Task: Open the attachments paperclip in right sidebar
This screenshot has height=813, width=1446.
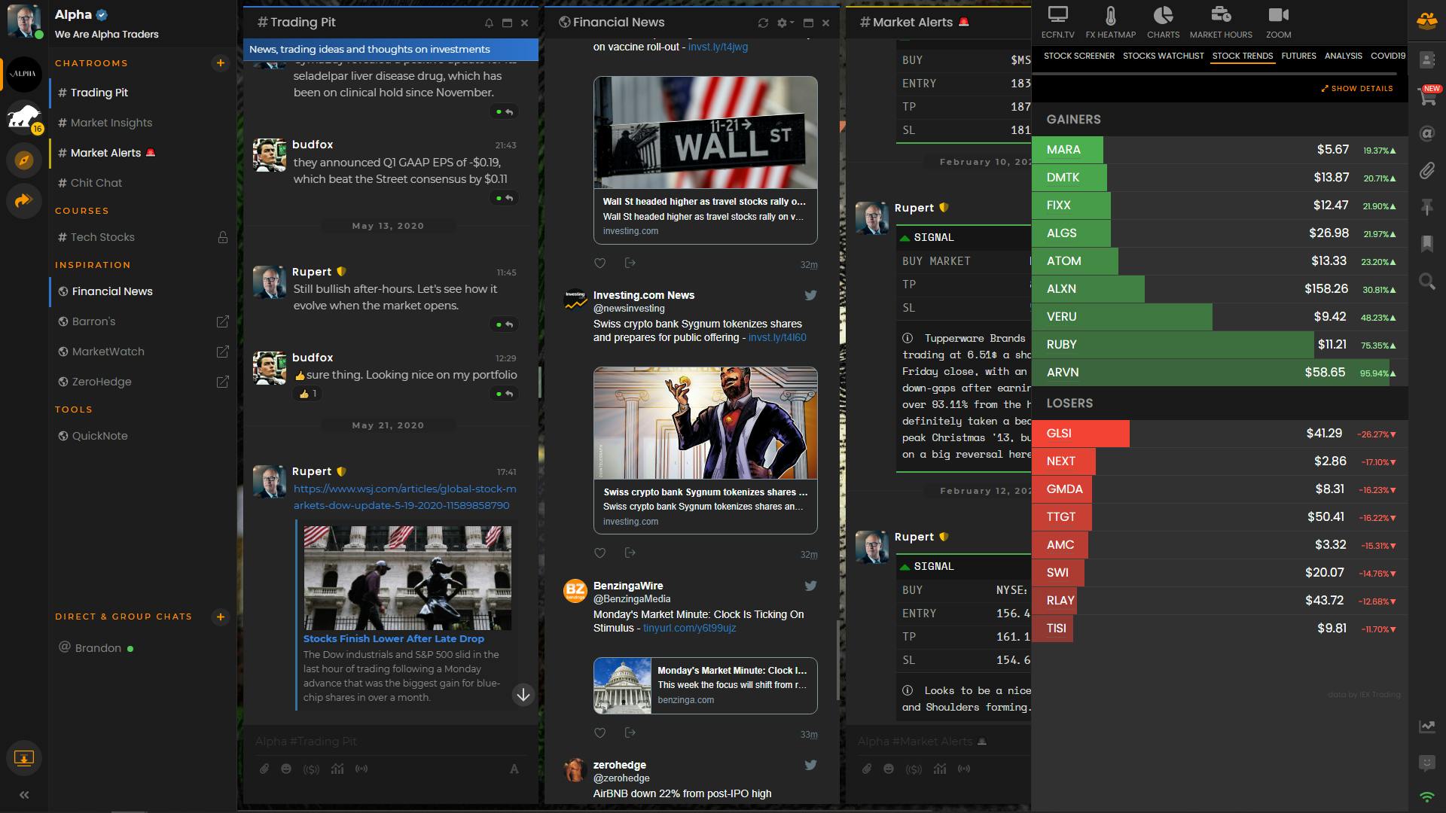Action: coord(1426,171)
